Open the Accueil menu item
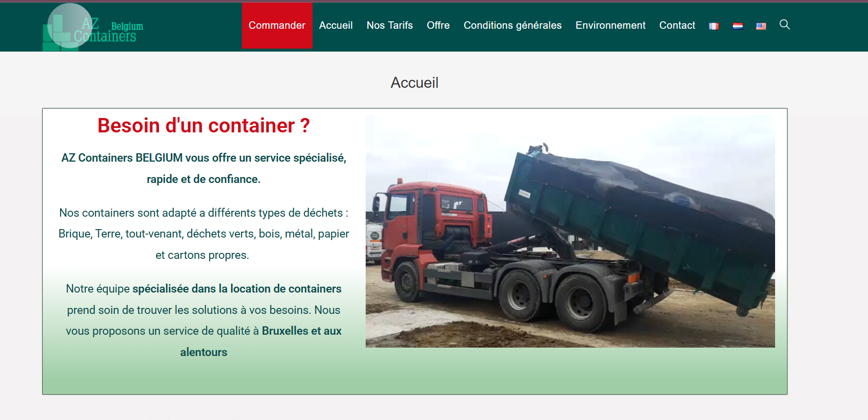Viewport: 868px width, 420px height. [336, 25]
